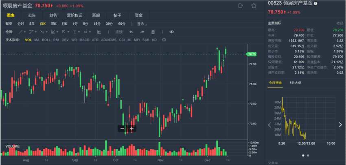346x165 pixels.
Task: Open help icon next to 00823 title
Action: 315,4
